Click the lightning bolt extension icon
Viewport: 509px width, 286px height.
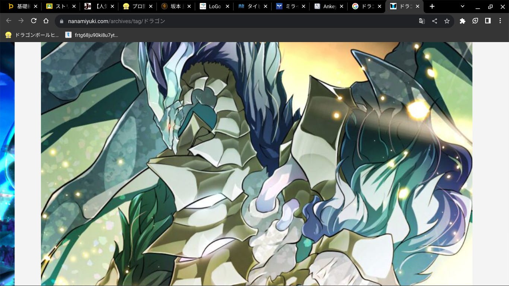[x=475, y=21]
